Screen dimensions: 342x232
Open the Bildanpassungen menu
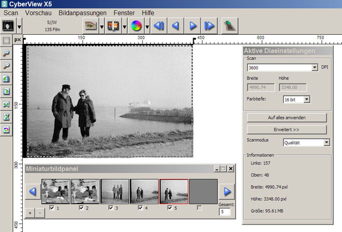(82, 12)
